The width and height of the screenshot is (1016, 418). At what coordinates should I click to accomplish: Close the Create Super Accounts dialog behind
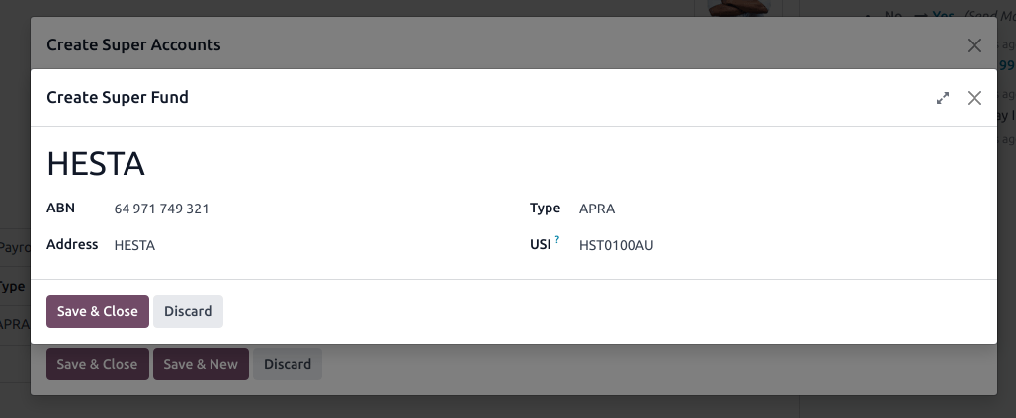click(974, 45)
